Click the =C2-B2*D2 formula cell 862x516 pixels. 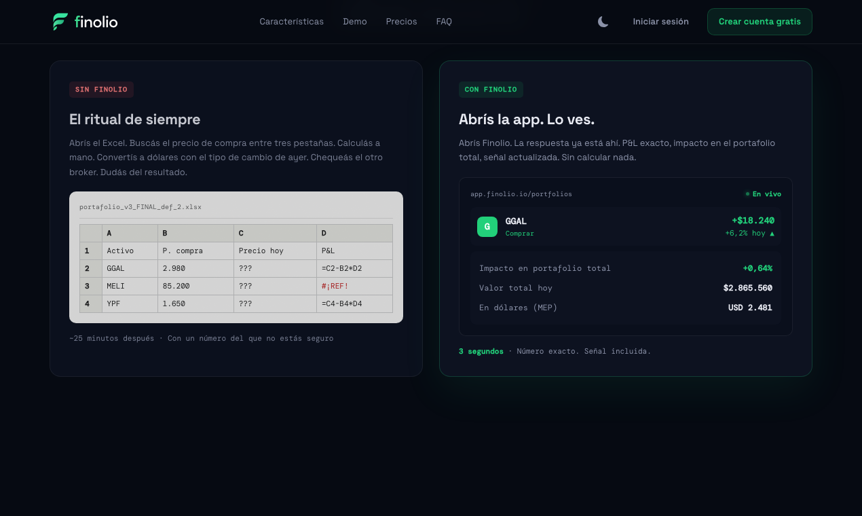(x=354, y=269)
